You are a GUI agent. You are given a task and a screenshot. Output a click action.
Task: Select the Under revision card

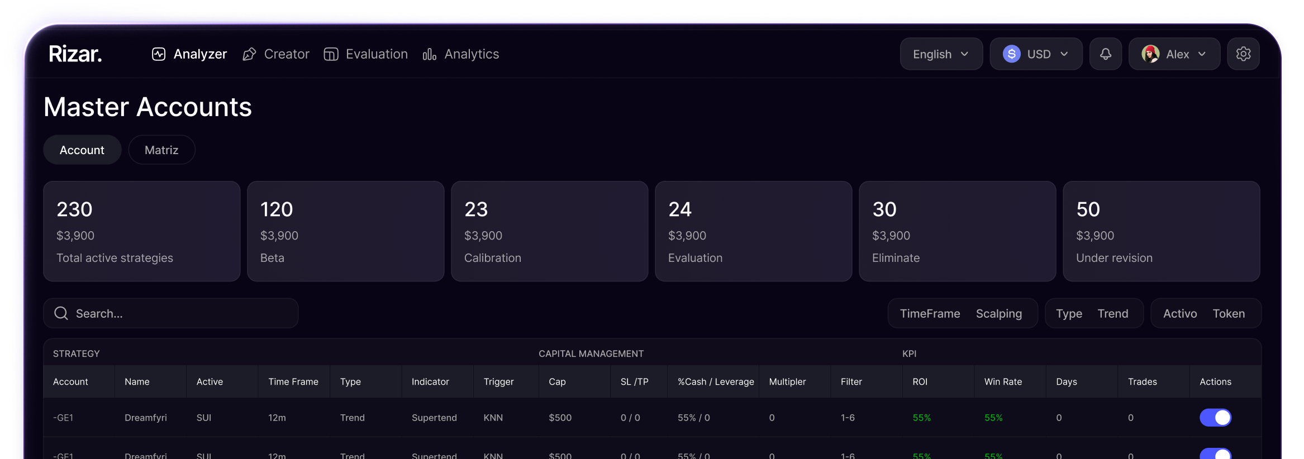click(x=1162, y=231)
